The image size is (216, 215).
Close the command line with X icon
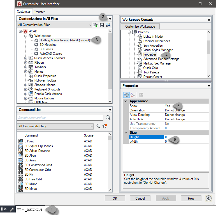point(5,209)
